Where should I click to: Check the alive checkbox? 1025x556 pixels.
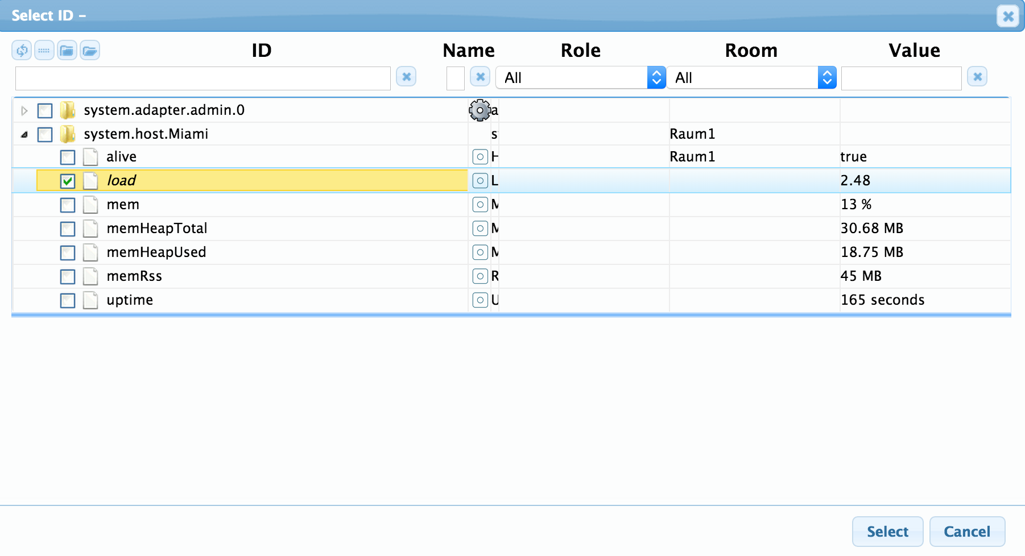coord(68,157)
